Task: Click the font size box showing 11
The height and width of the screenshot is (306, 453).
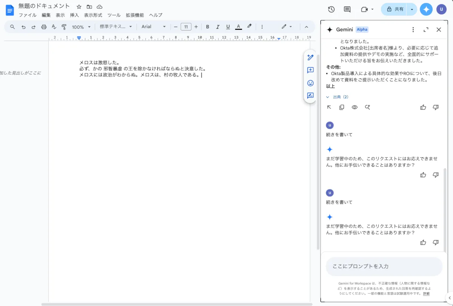Action: (186, 27)
